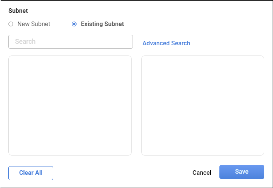273x188 pixels.
Task: Place cursor on the Search placeholder text
Action: click(x=25, y=42)
